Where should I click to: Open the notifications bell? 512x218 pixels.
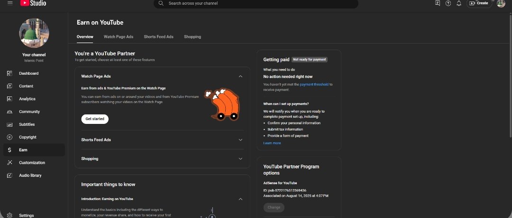pyautogui.click(x=459, y=3)
